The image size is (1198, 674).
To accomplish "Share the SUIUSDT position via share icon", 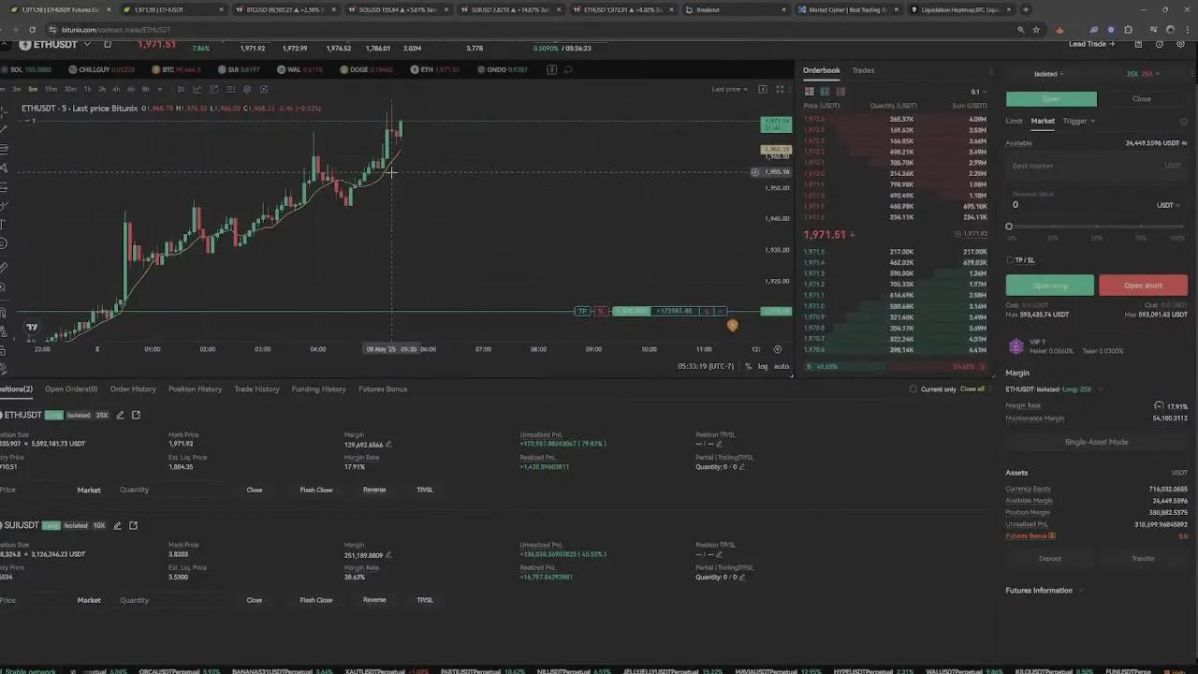I will (x=133, y=525).
